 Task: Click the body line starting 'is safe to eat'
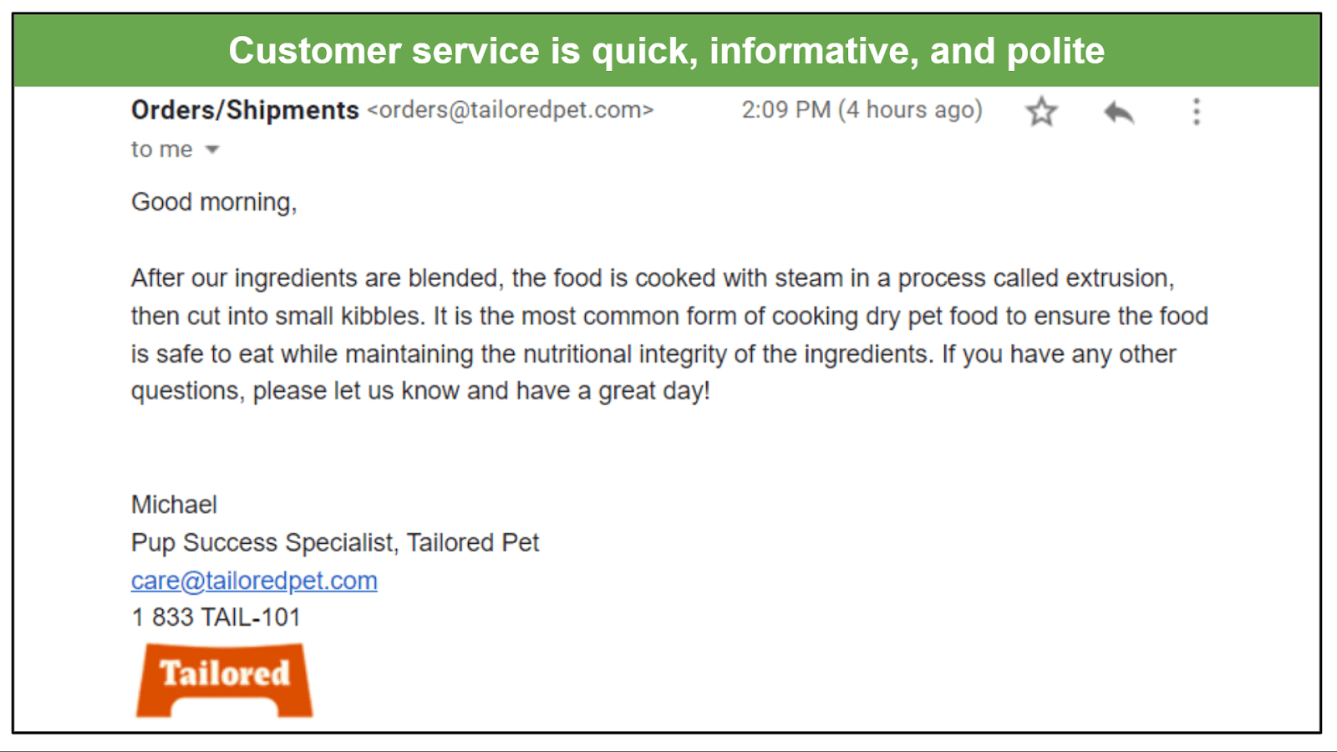(653, 354)
